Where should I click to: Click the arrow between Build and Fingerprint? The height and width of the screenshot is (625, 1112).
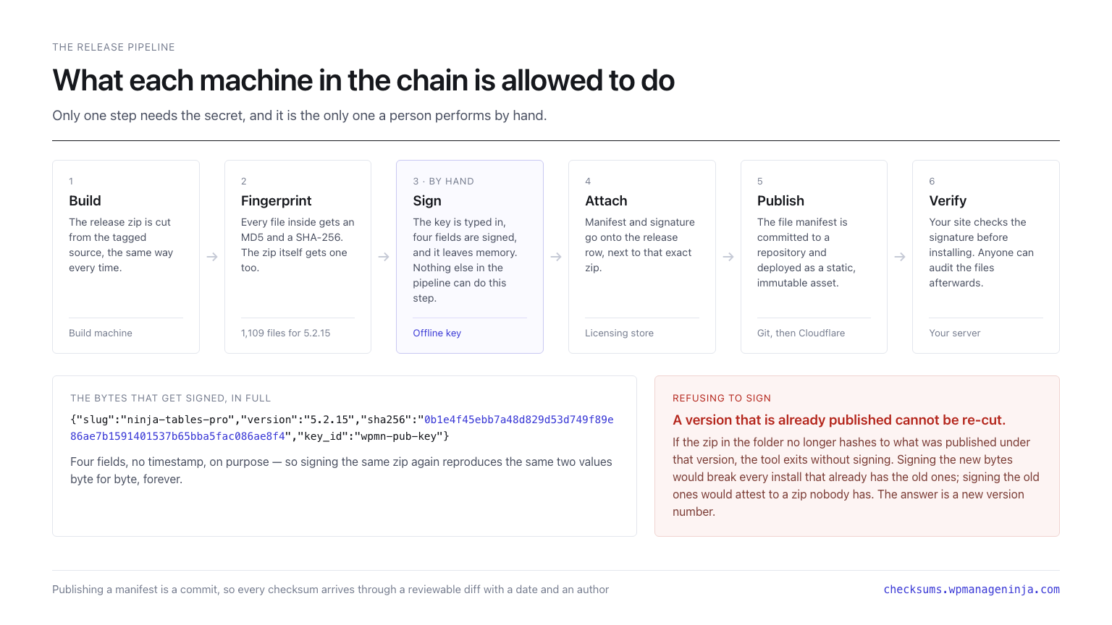point(212,257)
